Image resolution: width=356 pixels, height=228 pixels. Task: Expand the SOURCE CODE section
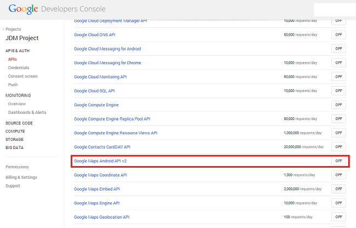pyautogui.click(x=19, y=123)
